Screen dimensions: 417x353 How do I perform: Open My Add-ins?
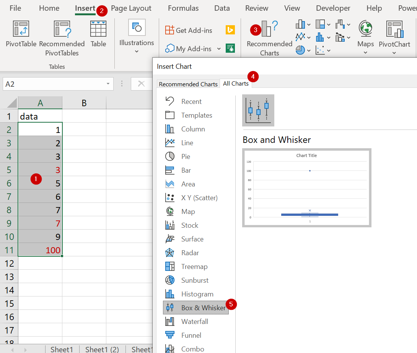[188, 49]
